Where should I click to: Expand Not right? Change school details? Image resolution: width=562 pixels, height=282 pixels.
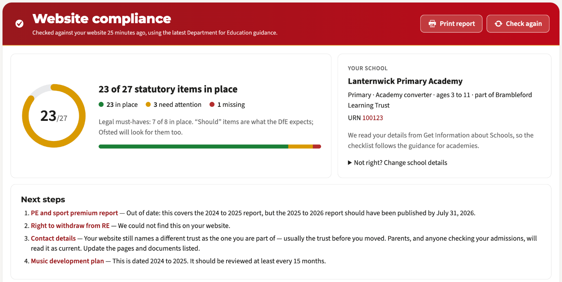(398, 163)
